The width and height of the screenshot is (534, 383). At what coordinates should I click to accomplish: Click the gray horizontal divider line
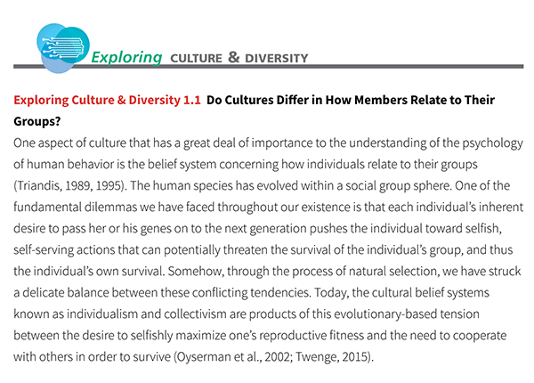pyautogui.click(x=269, y=67)
